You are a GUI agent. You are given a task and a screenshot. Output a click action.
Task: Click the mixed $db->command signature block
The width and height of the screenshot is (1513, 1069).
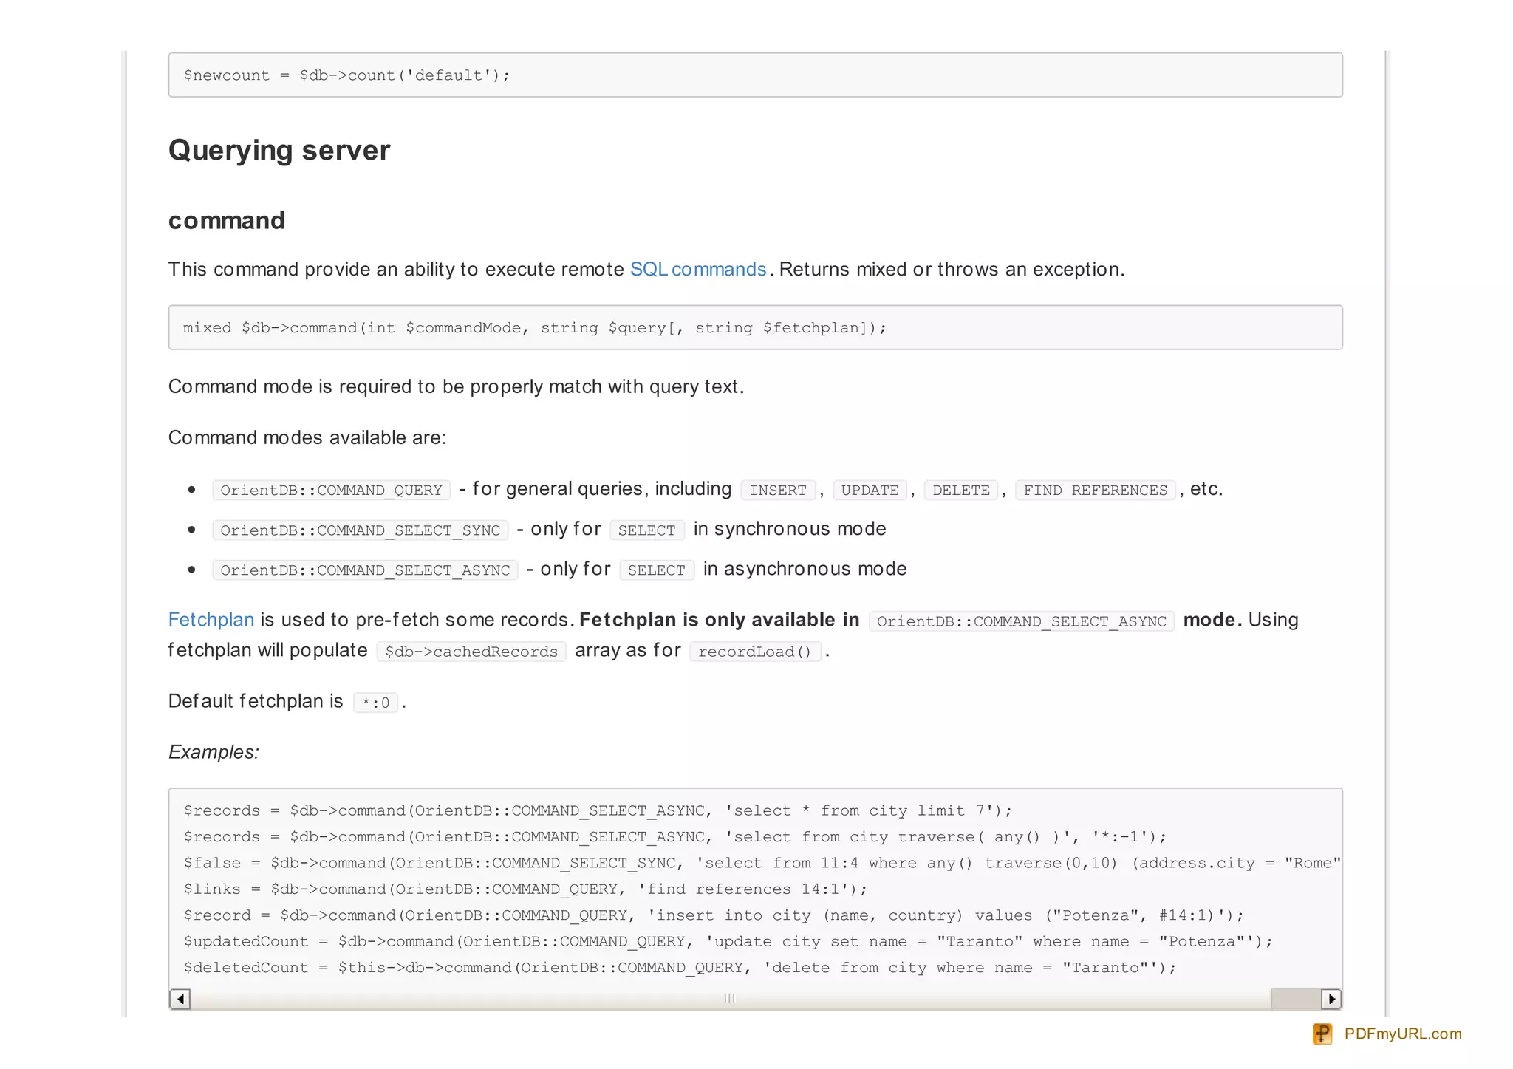534,328
